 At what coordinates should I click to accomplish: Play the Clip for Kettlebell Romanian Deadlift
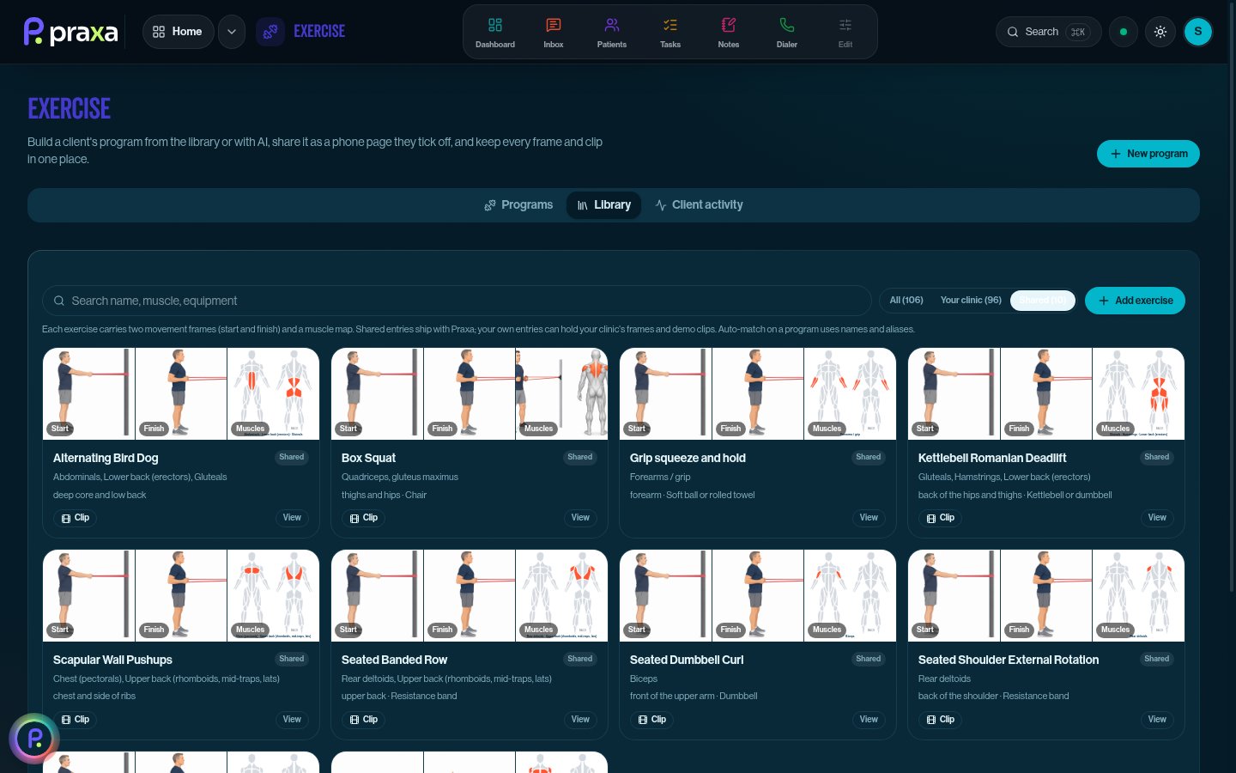click(x=941, y=518)
